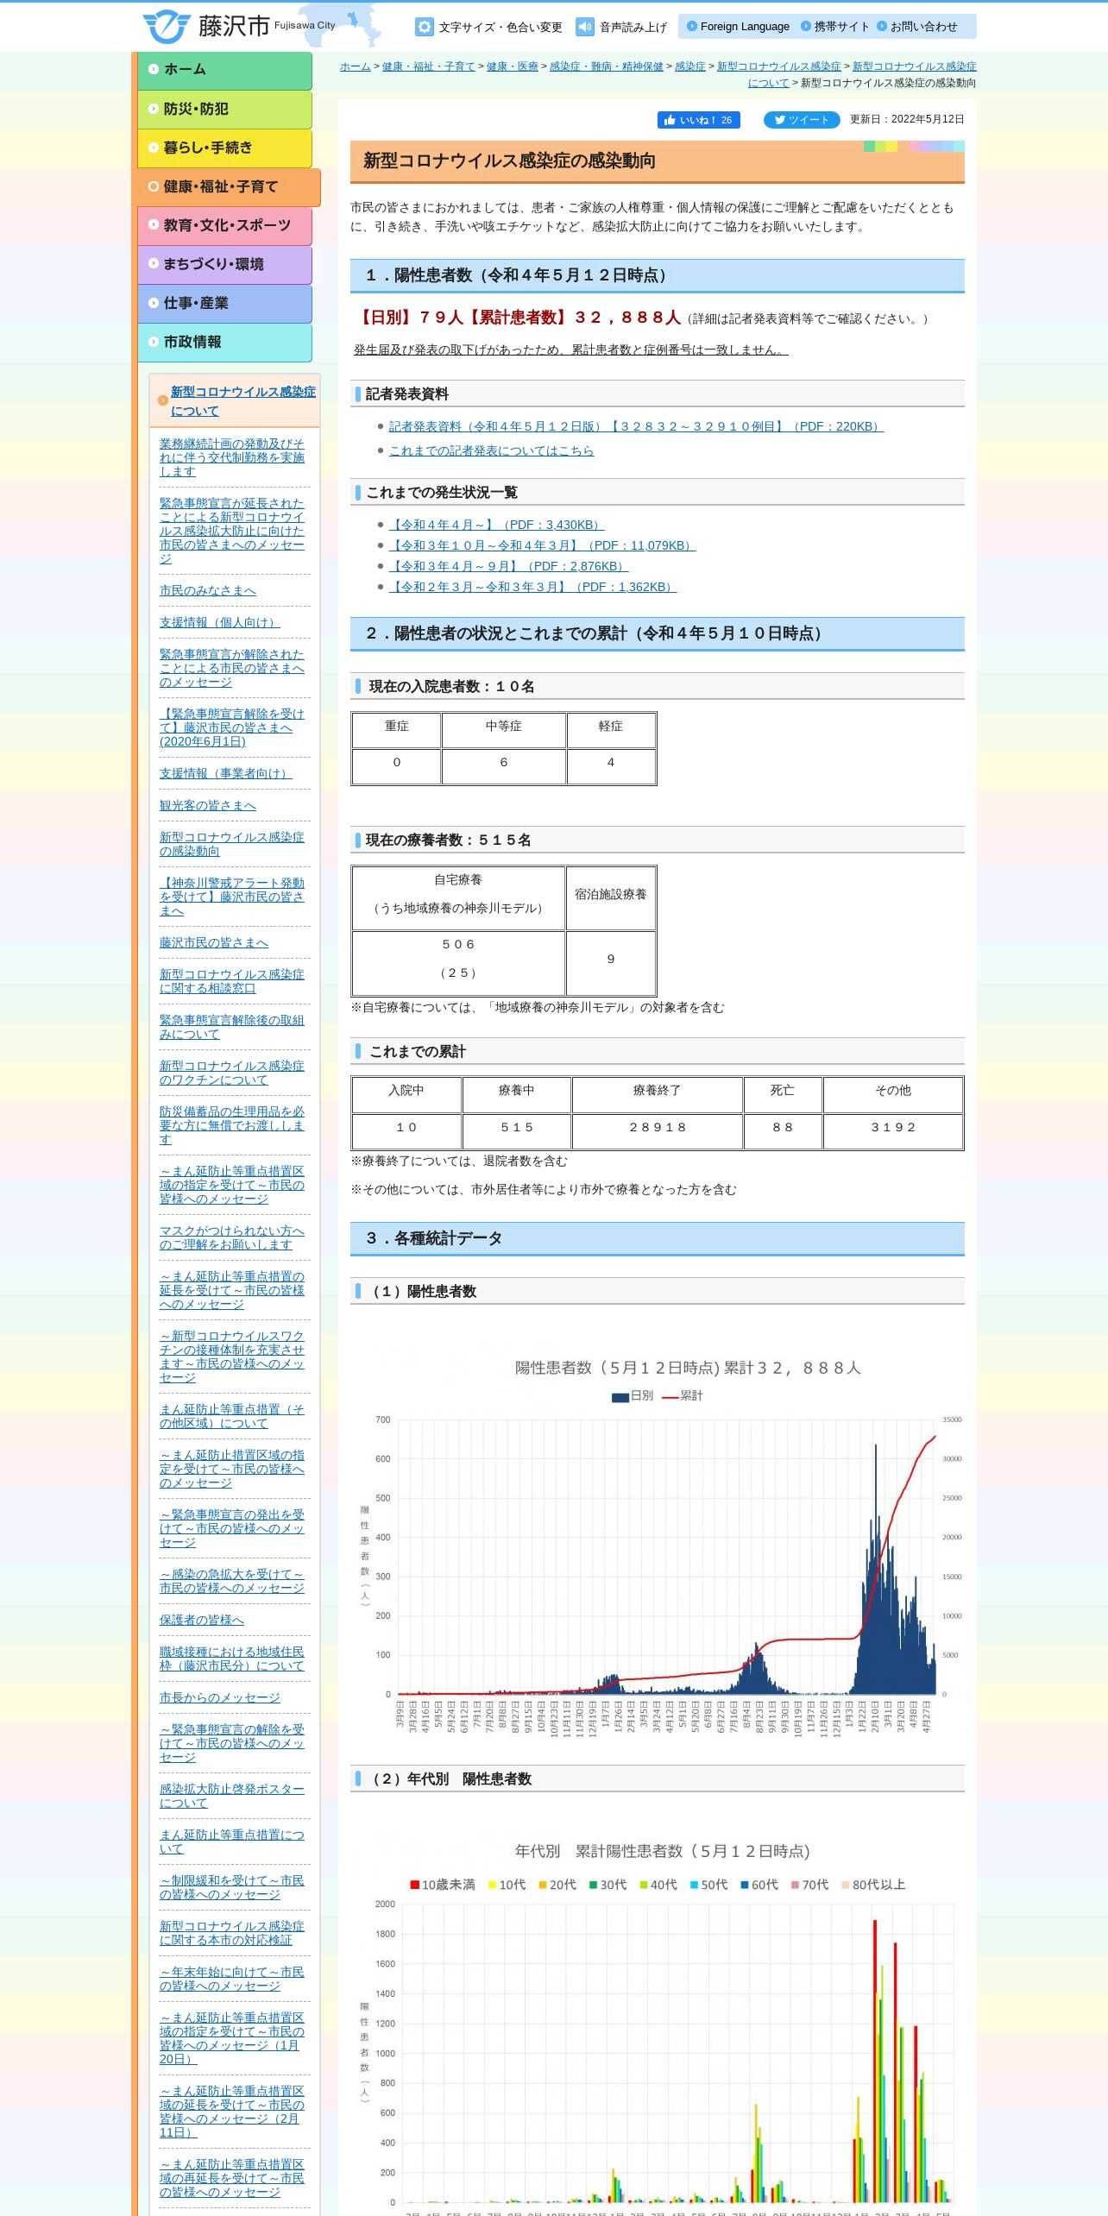The width and height of the screenshot is (1108, 2216).
Task: Click the Fujisawa City logo
Action: [x=239, y=26]
